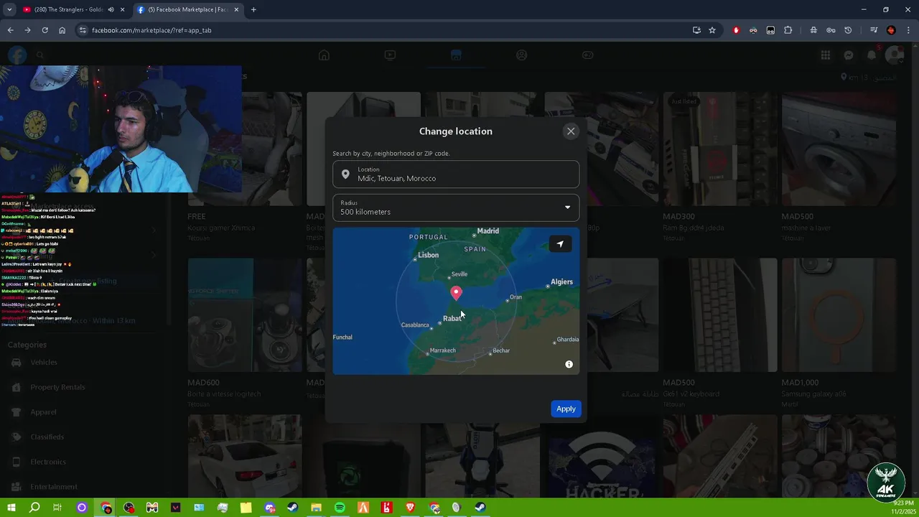Open the Radius 500 kilometers dropdown
919x517 pixels.
pos(456,208)
